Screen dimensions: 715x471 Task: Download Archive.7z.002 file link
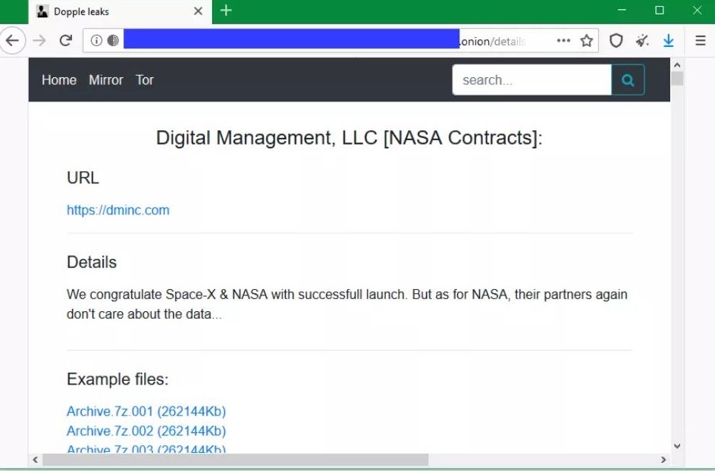pos(146,432)
